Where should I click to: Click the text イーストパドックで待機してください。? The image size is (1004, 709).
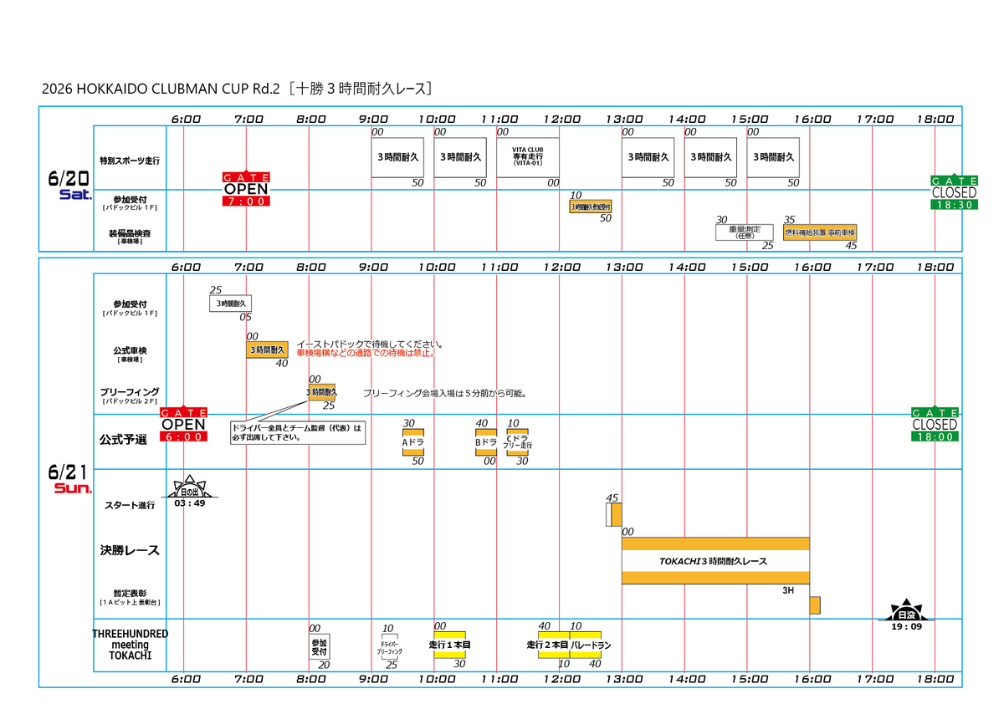[370, 344]
